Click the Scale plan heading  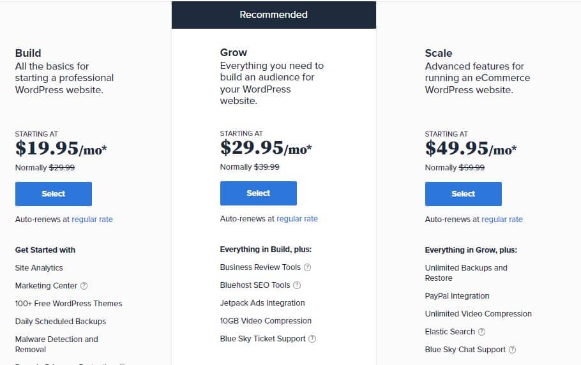click(x=439, y=53)
